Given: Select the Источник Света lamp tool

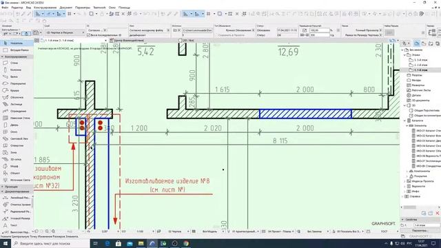Looking at the screenshot, I should click(17, 180).
